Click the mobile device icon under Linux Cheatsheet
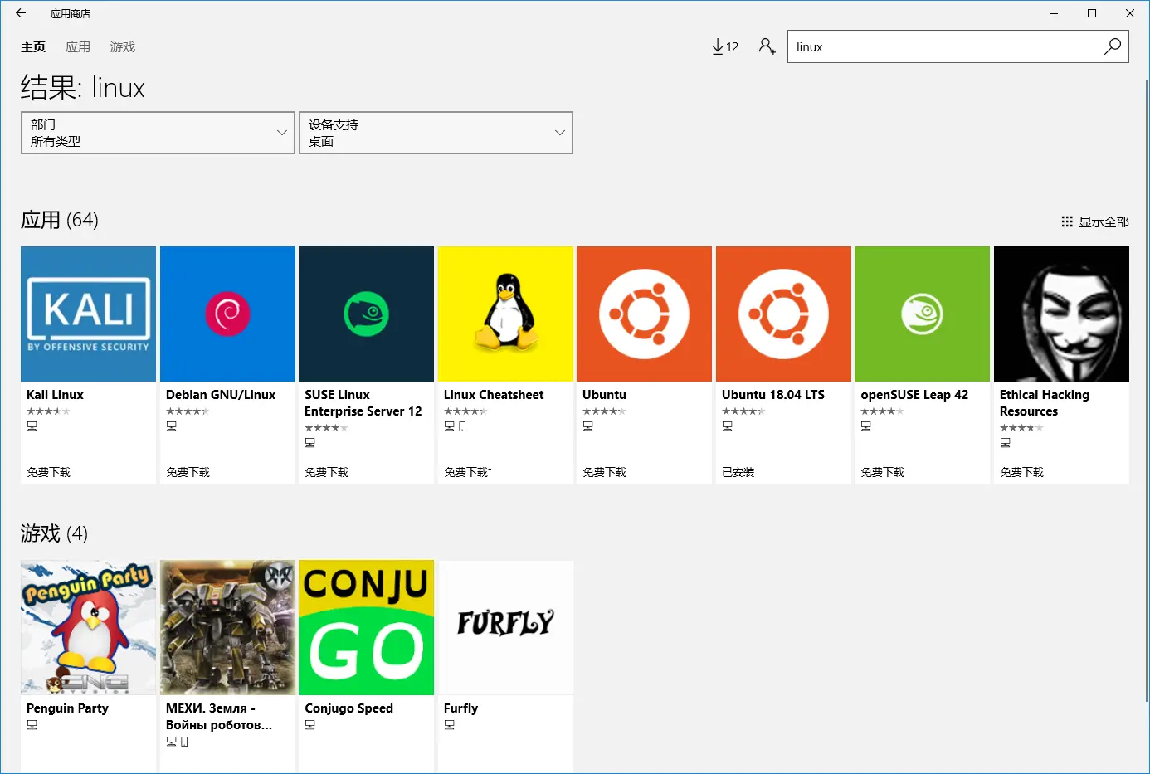1150x774 pixels. [x=462, y=426]
